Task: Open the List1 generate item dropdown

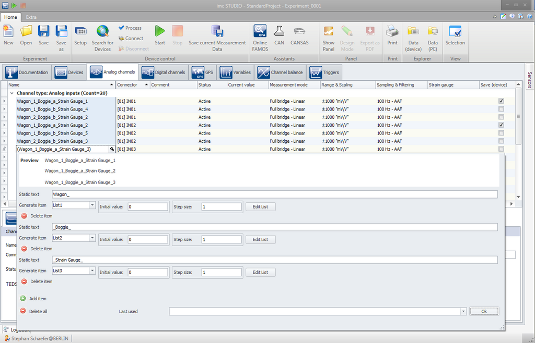Action: point(92,206)
